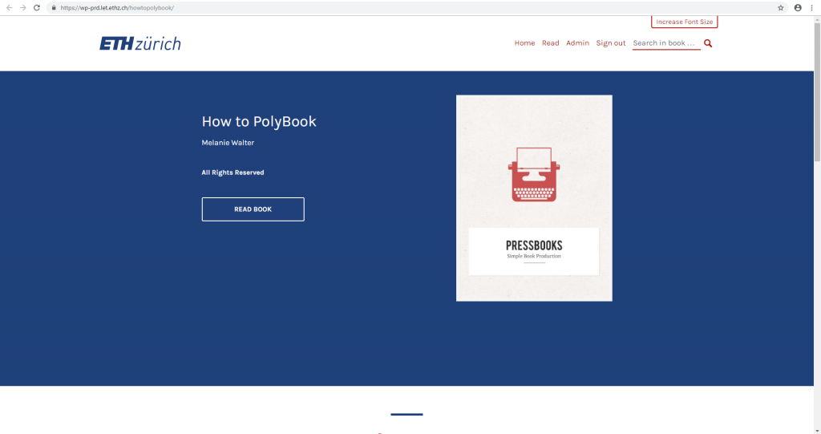The image size is (821, 434).
Task: Click the vertical scrollbar thumb
Action: pos(817,91)
